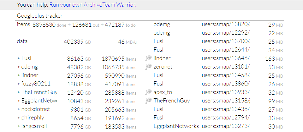303x132 pixels.
Task: Click EggplantNetworks in the recent log
Action: click(176, 126)
